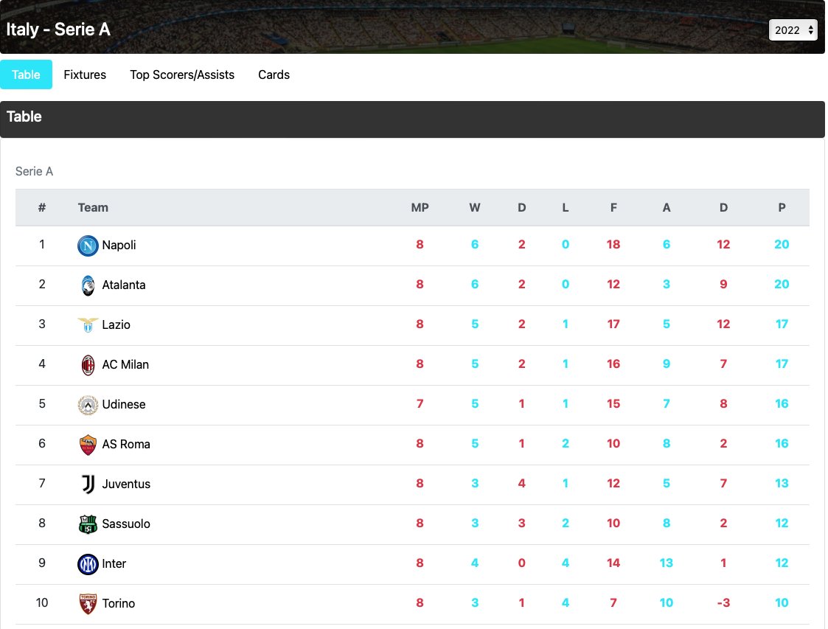This screenshot has height=629, width=828.
Task: Select the Table tab
Action: (x=26, y=74)
